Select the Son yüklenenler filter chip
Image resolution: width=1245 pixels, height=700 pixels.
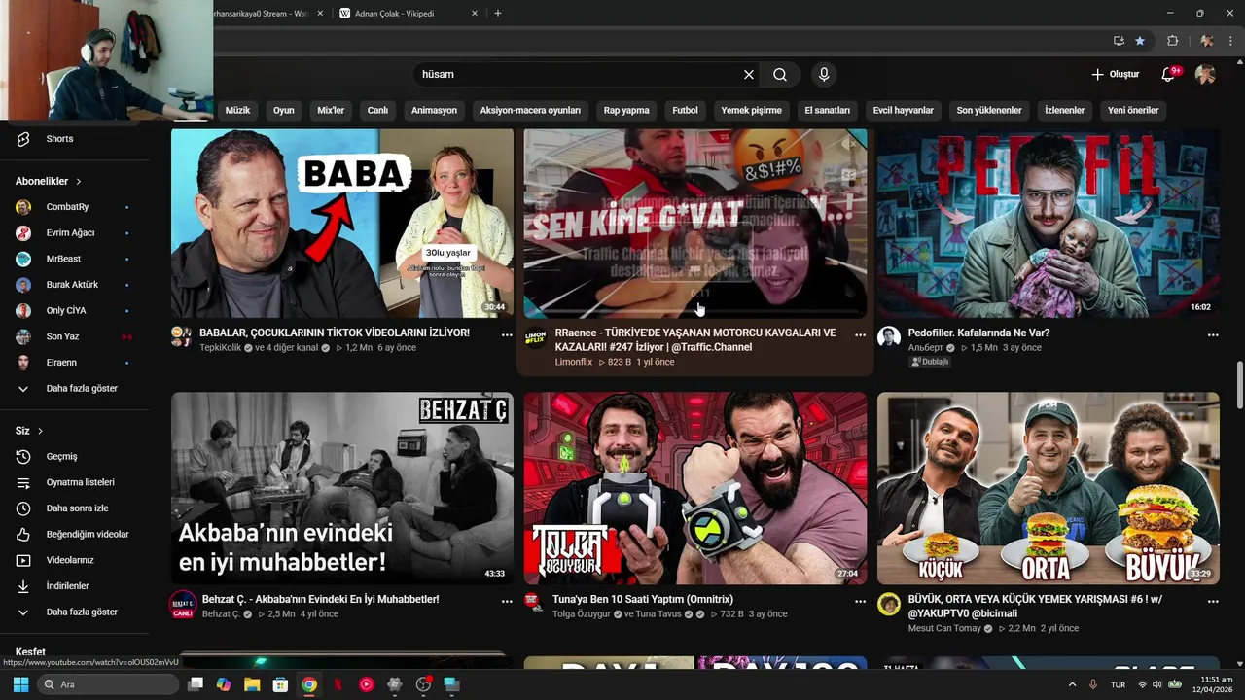989,110
